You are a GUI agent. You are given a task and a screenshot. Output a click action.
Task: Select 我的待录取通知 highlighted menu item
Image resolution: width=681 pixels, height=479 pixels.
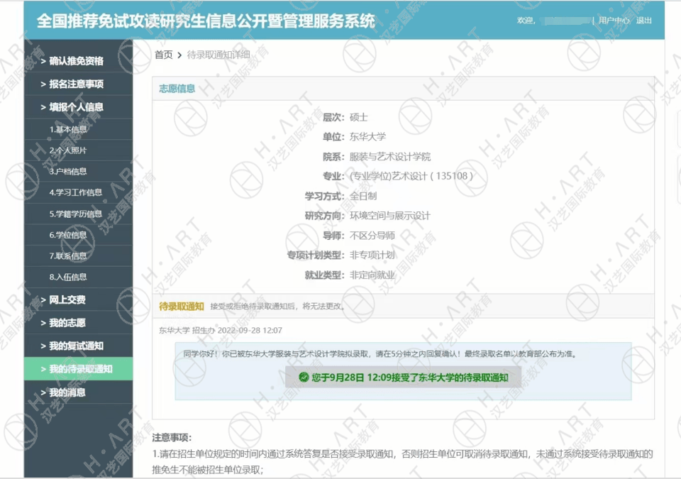[80, 369]
